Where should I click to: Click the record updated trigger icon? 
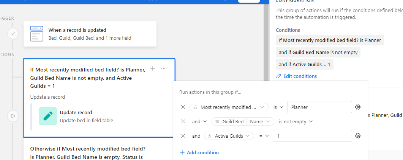click(37, 34)
